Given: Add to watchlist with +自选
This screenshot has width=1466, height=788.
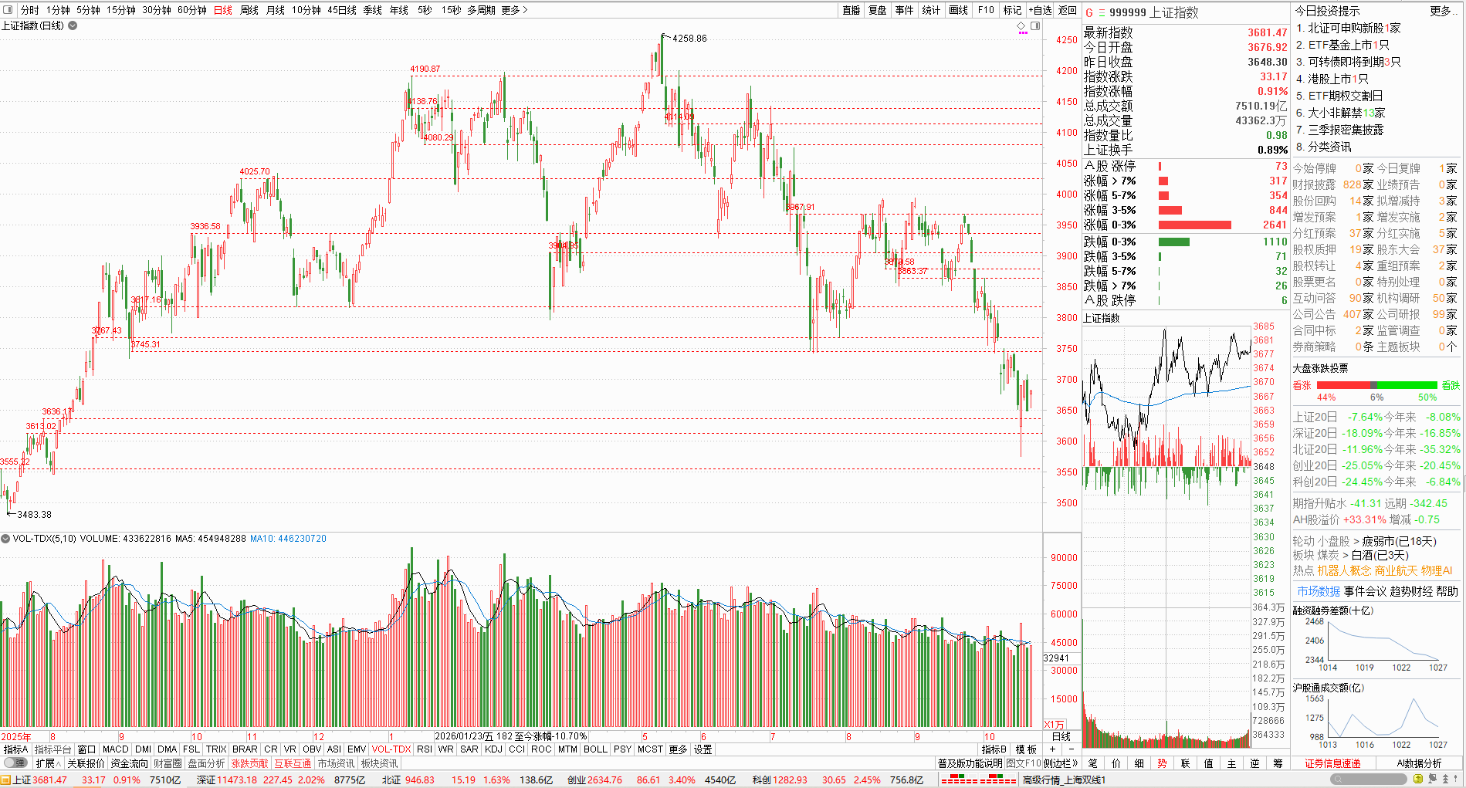Looking at the screenshot, I should (x=1040, y=10).
